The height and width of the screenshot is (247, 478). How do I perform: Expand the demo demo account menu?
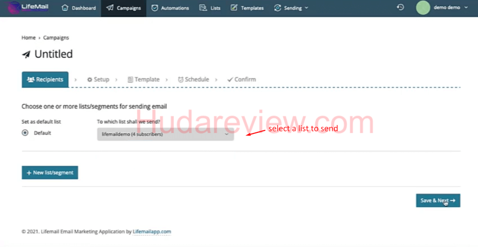(x=450, y=8)
